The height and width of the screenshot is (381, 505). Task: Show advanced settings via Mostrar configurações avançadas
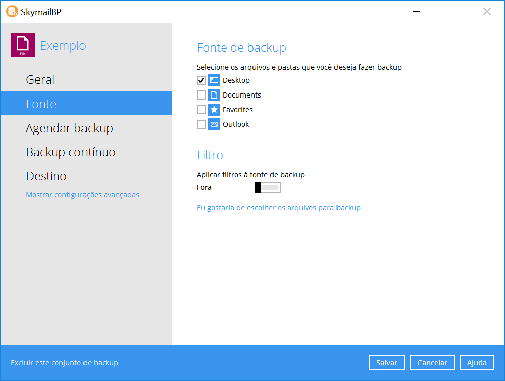(82, 195)
